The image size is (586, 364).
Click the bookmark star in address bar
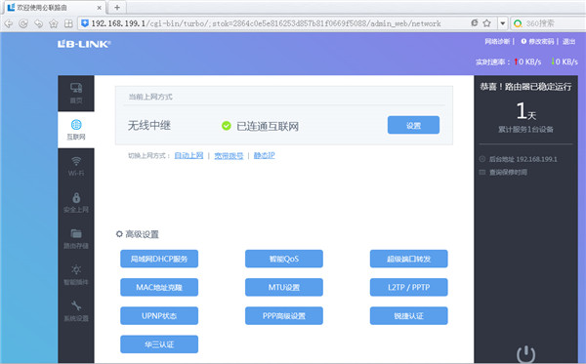(x=486, y=23)
